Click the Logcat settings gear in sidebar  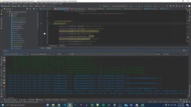pyautogui.click(x=4, y=77)
